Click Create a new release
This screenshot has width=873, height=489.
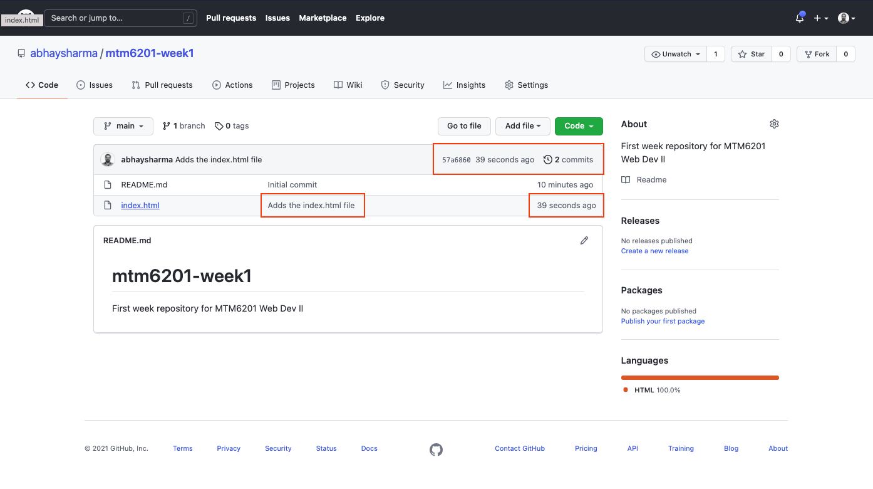pyautogui.click(x=654, y=251)
